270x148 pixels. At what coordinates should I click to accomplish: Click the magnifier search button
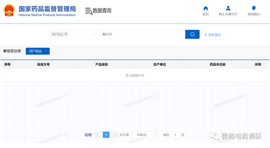(192, 34)
